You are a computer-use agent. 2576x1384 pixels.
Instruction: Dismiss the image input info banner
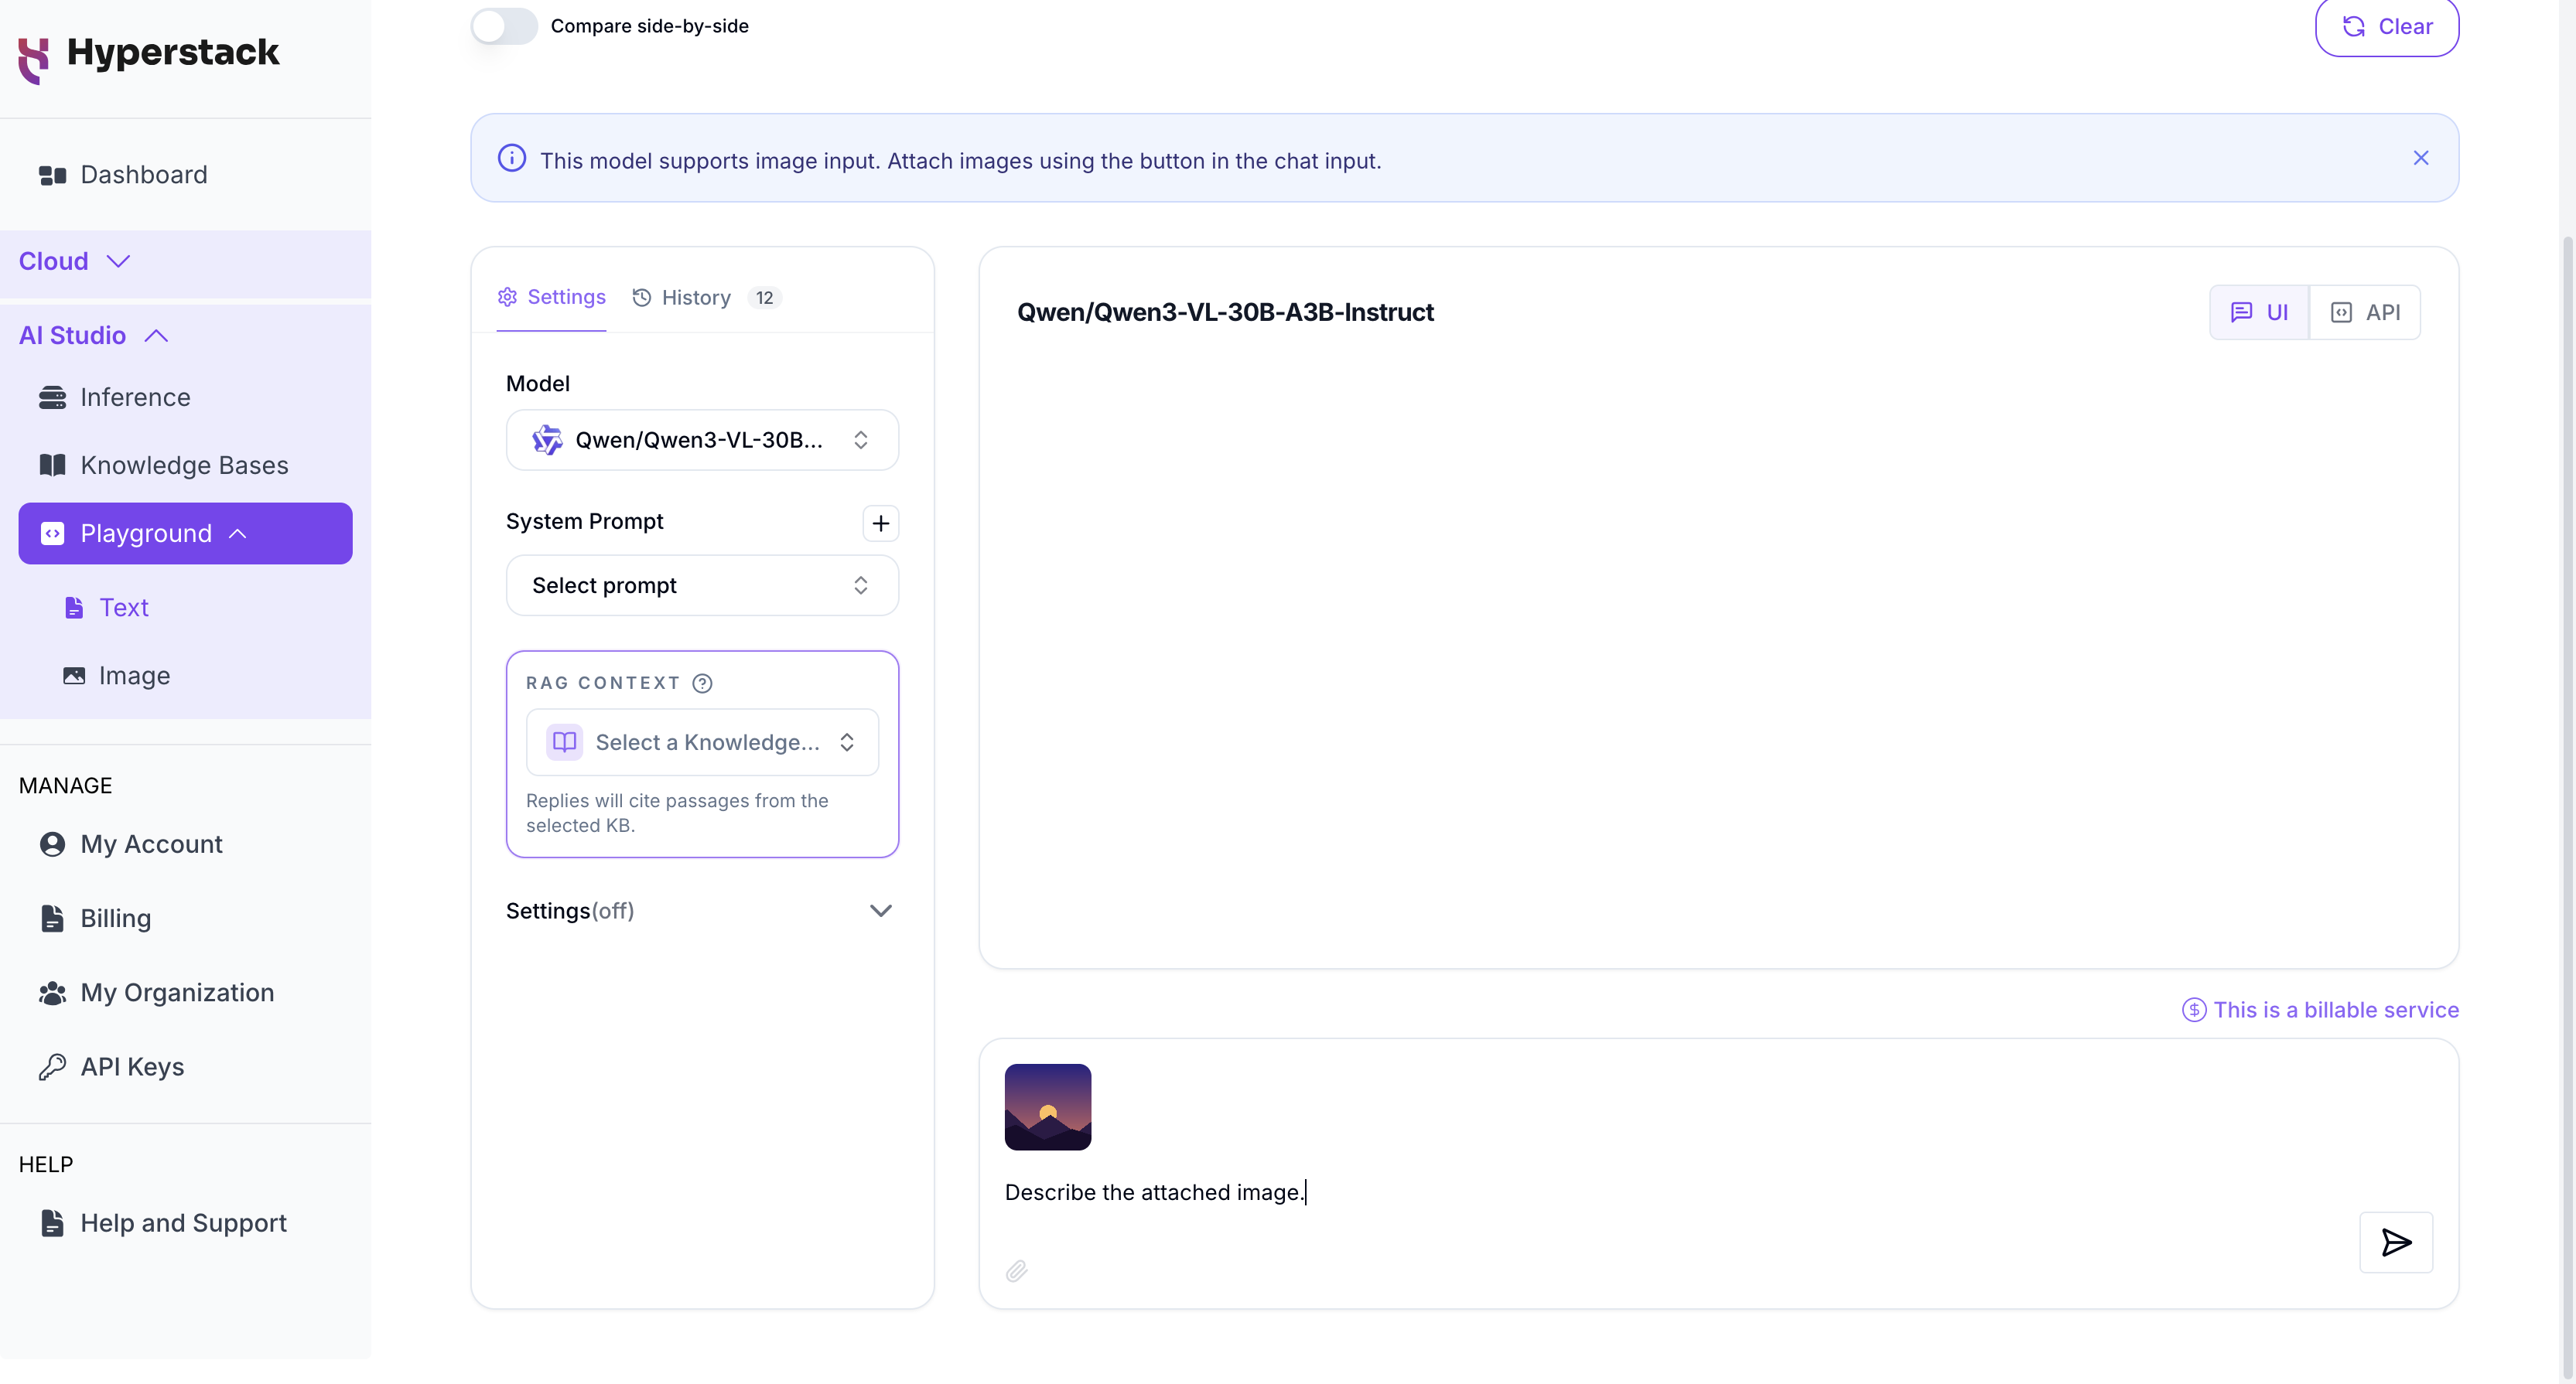(x=2421, y=158)
